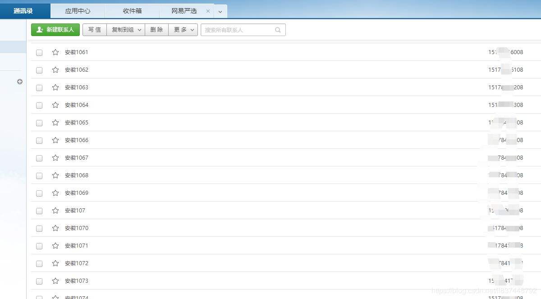Click the phone number of 安徽1061

(506, 52)
